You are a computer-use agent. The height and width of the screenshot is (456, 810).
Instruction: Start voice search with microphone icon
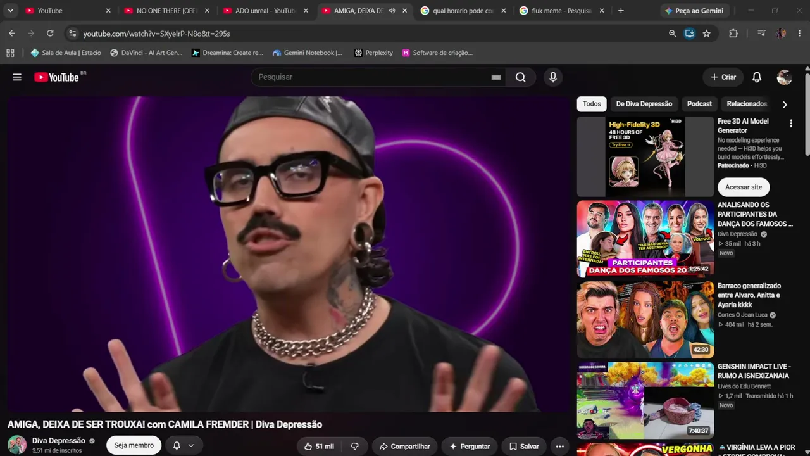click(553, 77)
